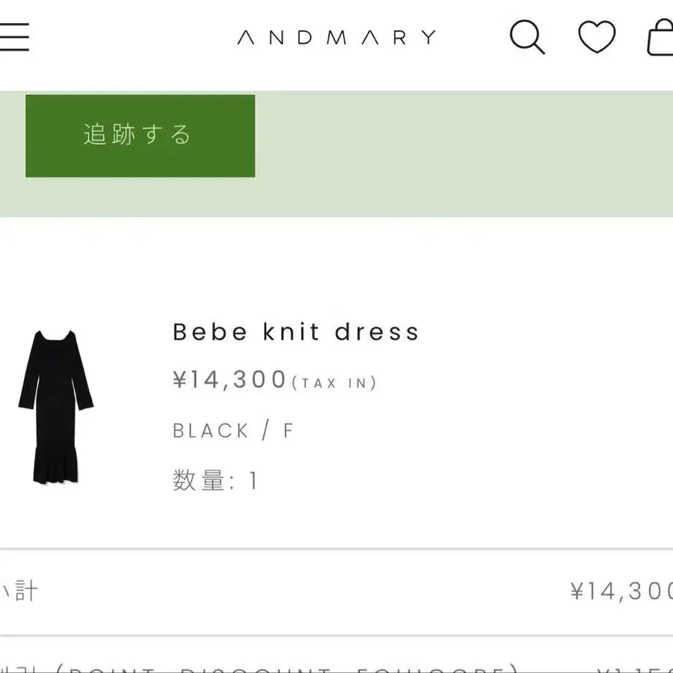Screen dimensions: 673x673
Task: Open the black dress product thumbnail
Action: click(x=56, y=406)
